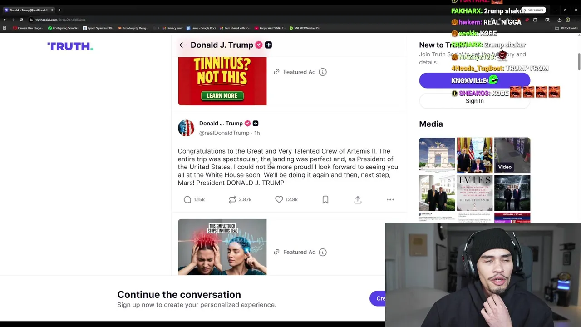
Task: Open the IVIES book media thumbnail
Action: tap(474, 193)
